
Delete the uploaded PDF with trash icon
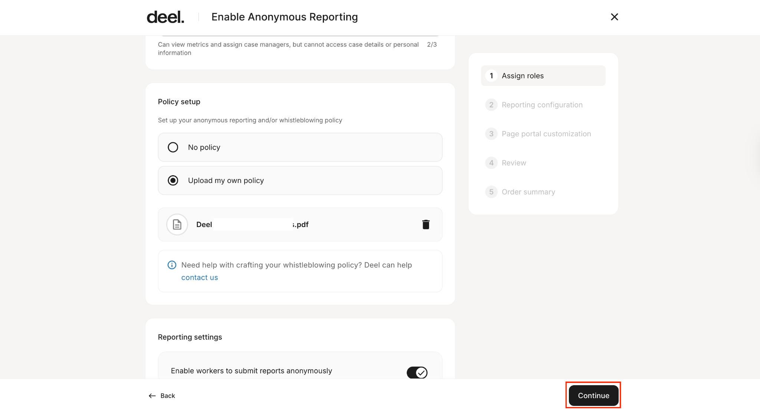pyautogui.click(x=426, y=224)
